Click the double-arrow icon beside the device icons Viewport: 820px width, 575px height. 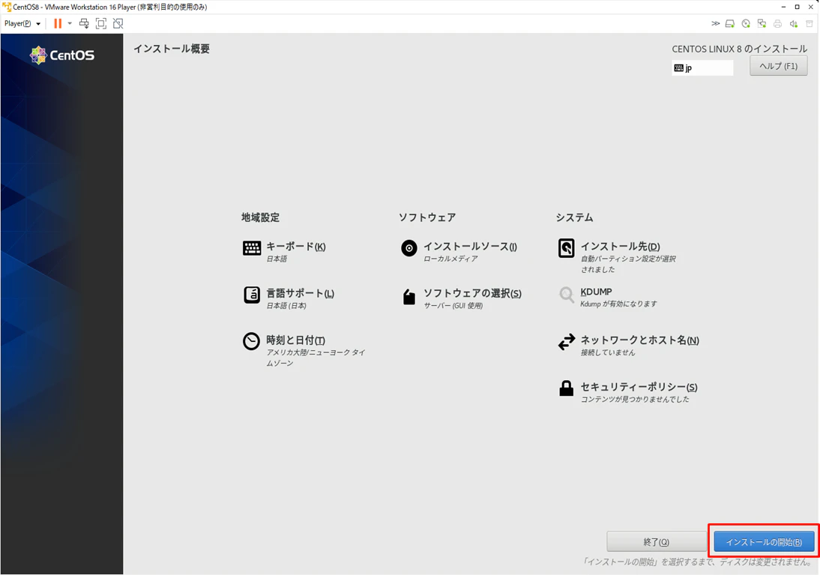(x=715, y=23)
